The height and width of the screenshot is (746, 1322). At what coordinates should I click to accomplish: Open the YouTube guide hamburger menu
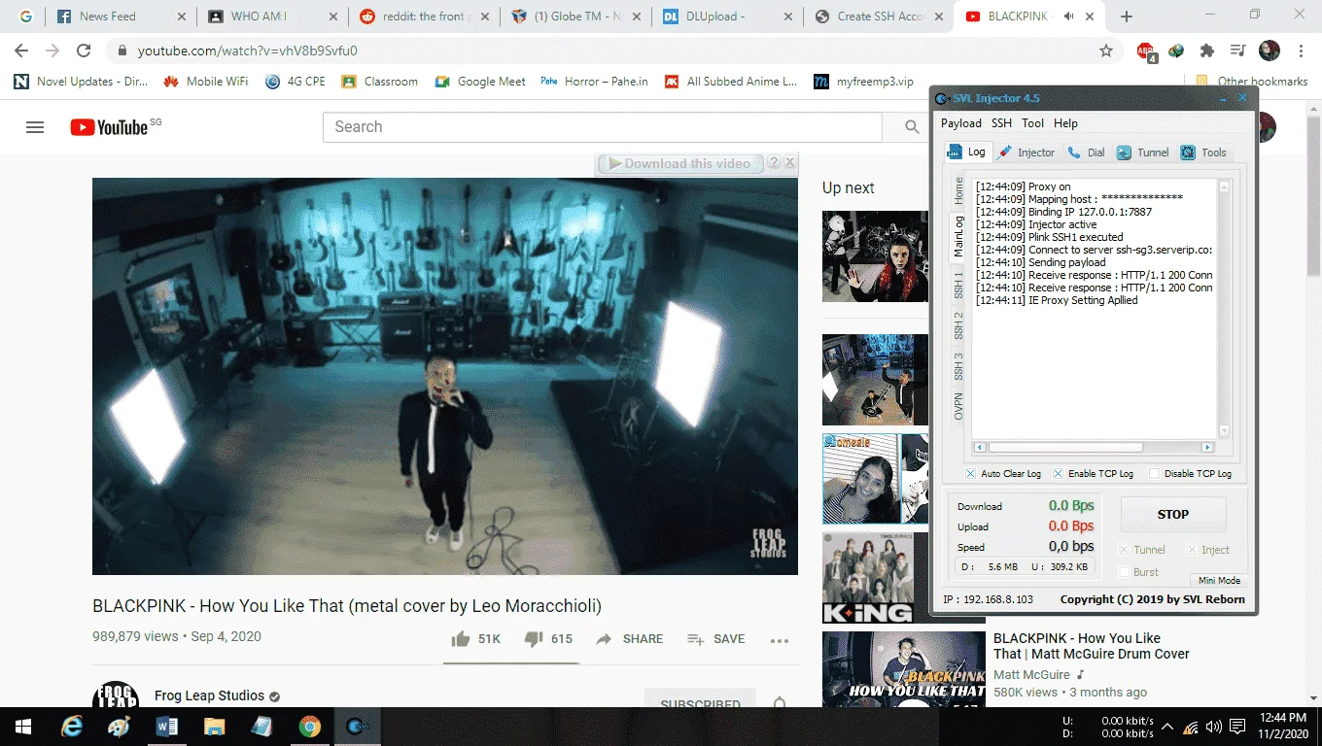coord(35,127)
